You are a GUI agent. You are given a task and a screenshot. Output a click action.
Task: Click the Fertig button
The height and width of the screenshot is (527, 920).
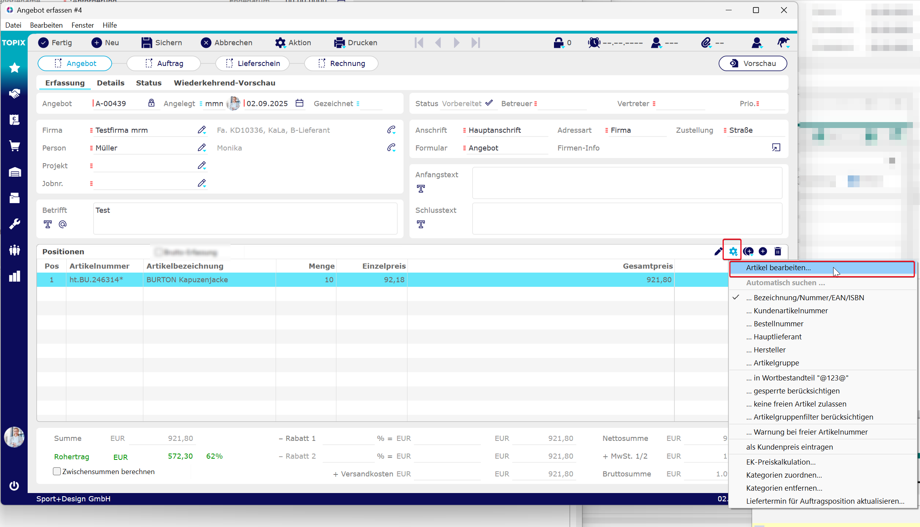point(55,43)
